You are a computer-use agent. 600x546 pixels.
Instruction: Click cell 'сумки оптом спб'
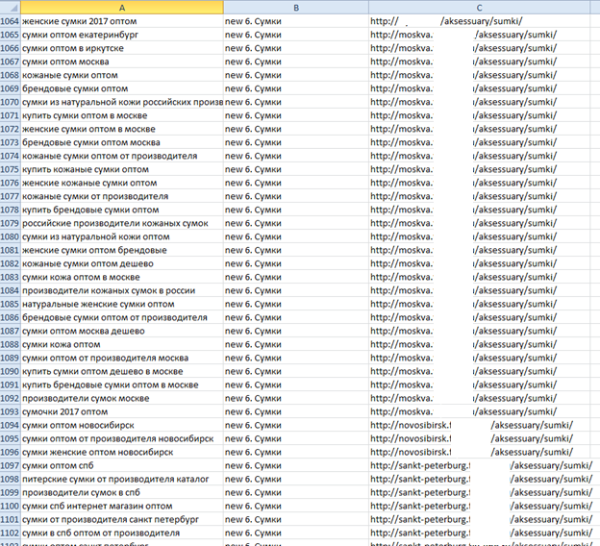[x=122, y=465]
